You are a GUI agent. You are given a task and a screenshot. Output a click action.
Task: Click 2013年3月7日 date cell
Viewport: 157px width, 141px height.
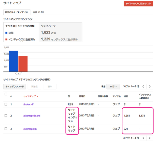tap(87, 129)
